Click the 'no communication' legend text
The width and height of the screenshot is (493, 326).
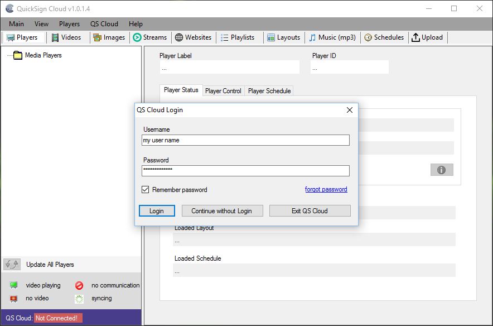(115, 285)
